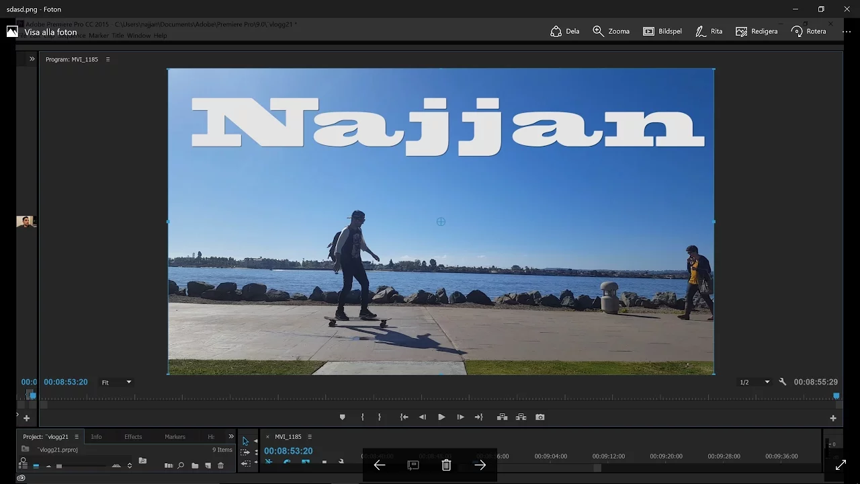Click the program timecode 00:08:53:20
This screenshot has width=860, height=484.
66,382
